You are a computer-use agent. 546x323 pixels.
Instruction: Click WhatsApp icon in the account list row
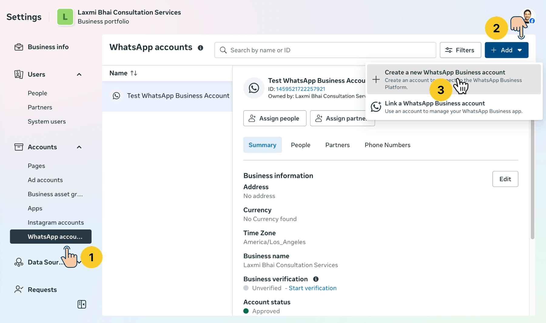coord(116,96)
